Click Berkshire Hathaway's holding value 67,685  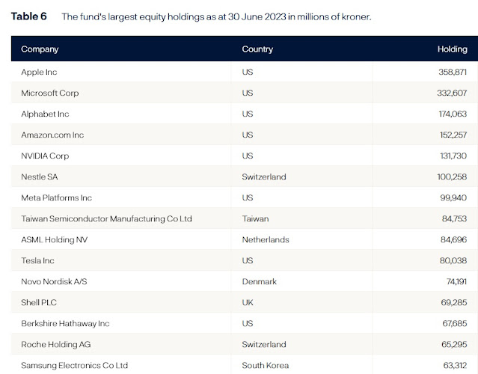pos(455,323)
